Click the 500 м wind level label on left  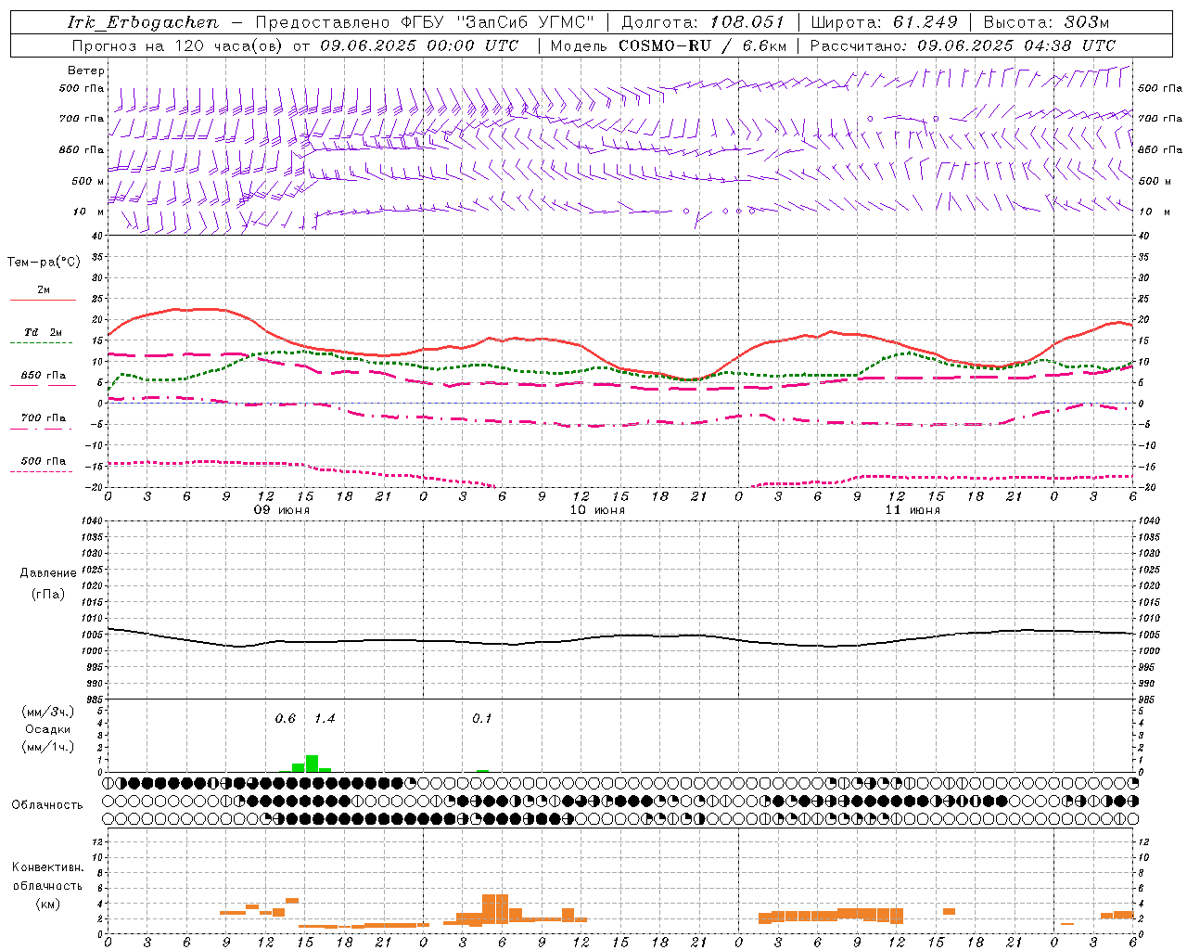tap(88, 181)
